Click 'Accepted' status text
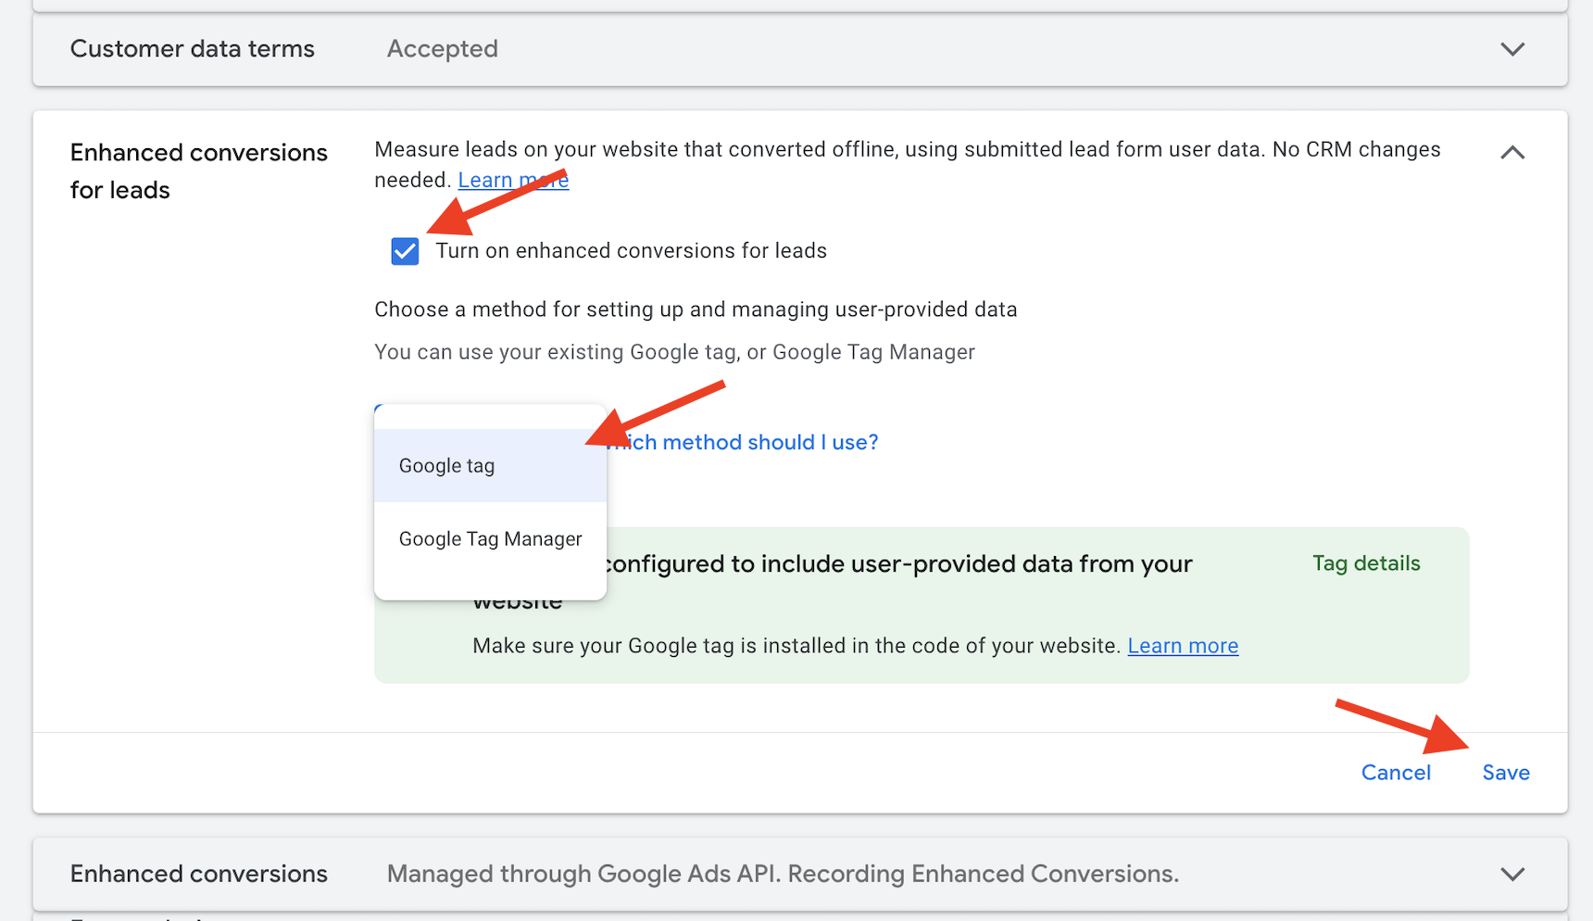 (443, 49)
